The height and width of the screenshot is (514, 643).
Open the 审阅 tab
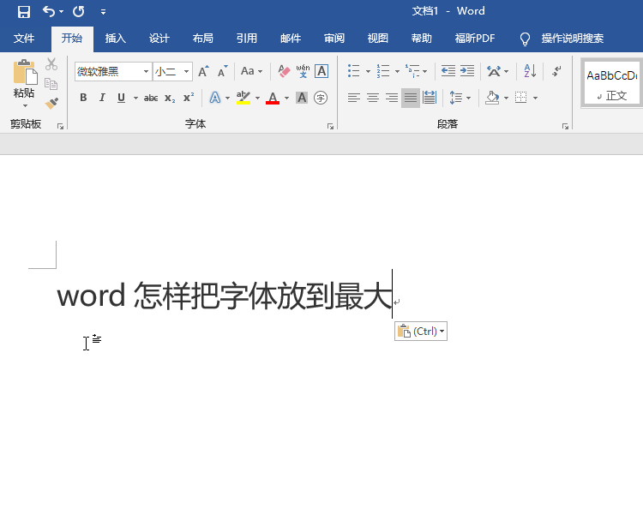pyautogui.click(x=334, y=39)
